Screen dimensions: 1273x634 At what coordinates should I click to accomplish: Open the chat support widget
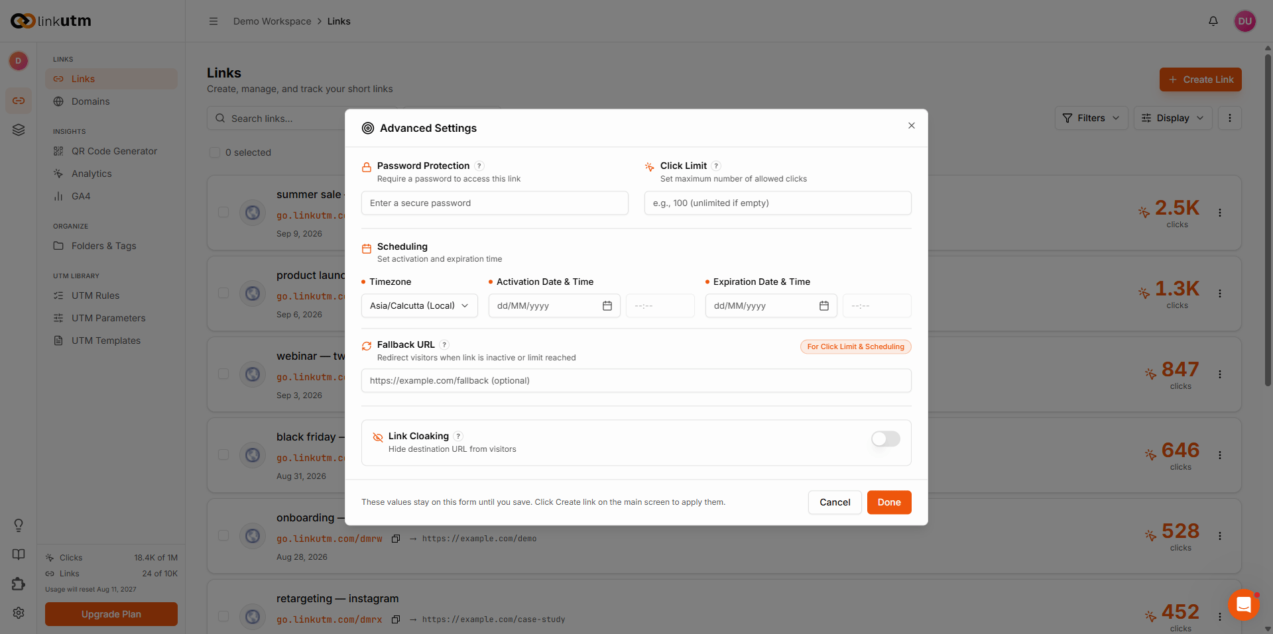1244,605
